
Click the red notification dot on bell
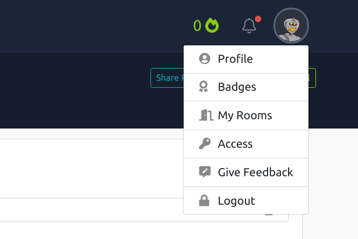click(258, 19)
